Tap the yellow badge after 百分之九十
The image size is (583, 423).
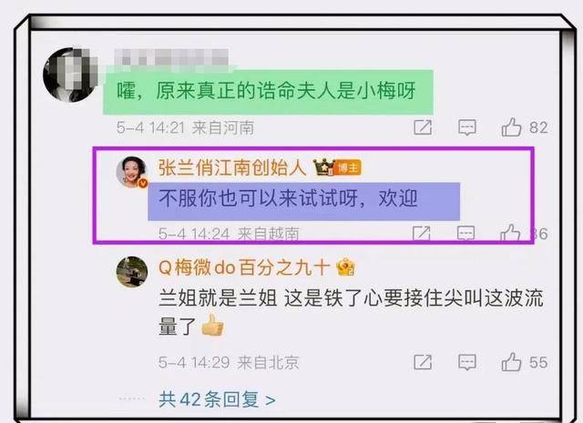click(x=346, y=267)
